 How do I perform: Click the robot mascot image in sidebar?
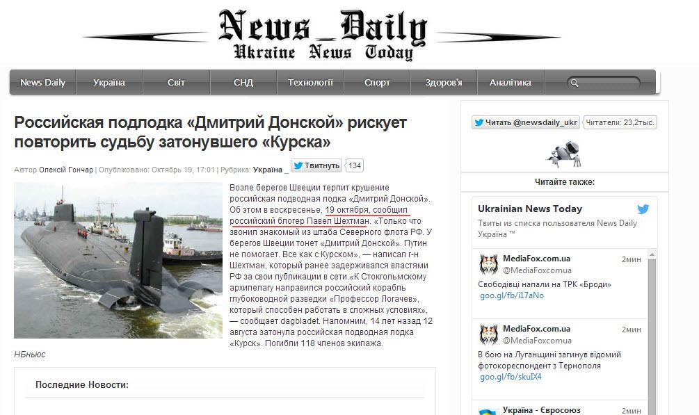click(564, 154)
